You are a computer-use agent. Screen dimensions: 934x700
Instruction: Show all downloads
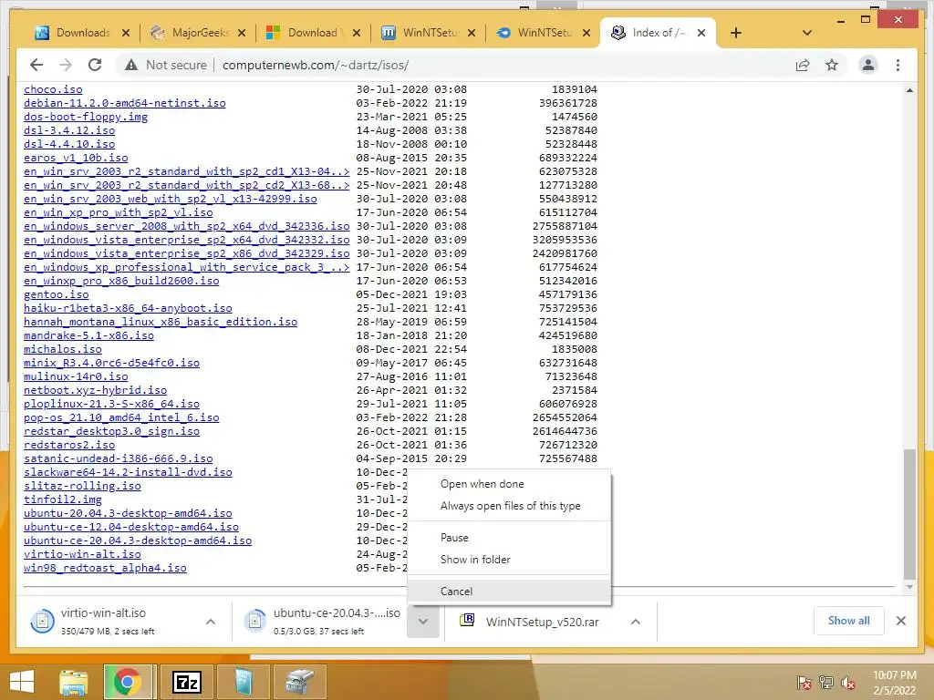coord(848,621)
